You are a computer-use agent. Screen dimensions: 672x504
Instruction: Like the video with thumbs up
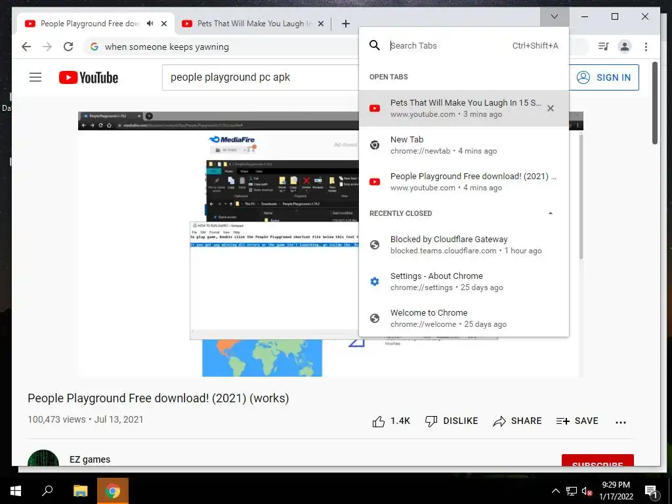(391, 421)
